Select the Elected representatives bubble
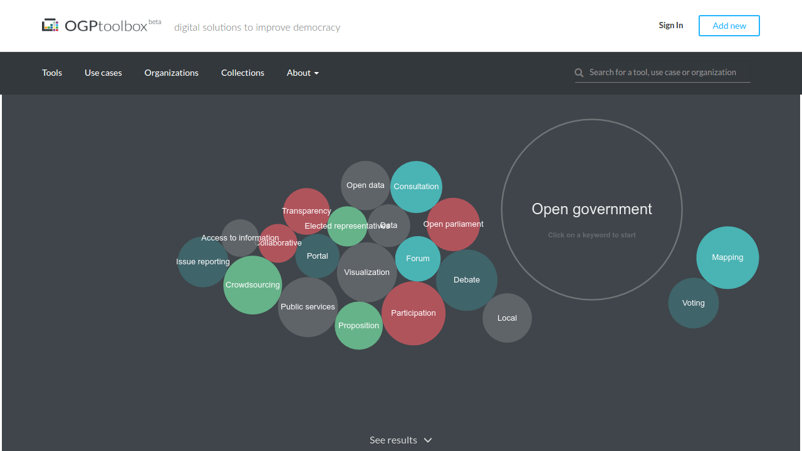802x451 pixels. 347,226
